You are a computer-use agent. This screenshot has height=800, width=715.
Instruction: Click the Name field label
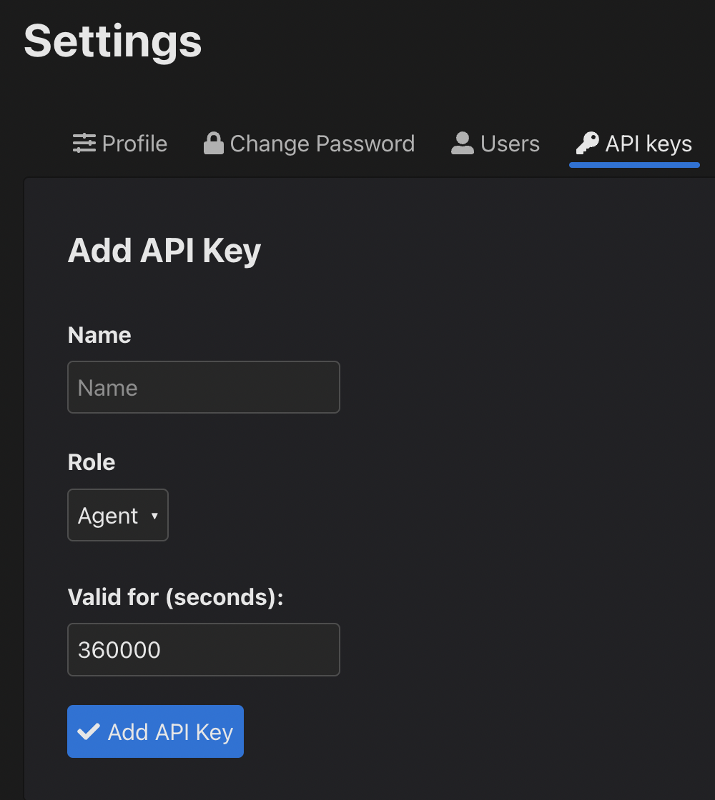(x=99, y=335)
